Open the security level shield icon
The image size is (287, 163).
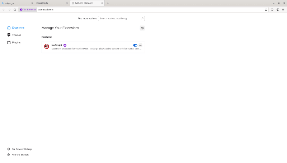(x=272, y=10)
